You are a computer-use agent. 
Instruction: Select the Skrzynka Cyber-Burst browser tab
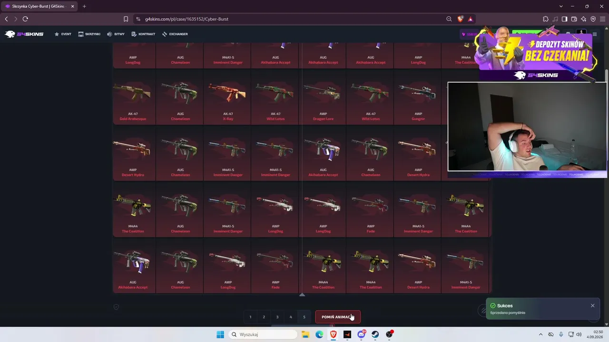click(x=39, y=6)
